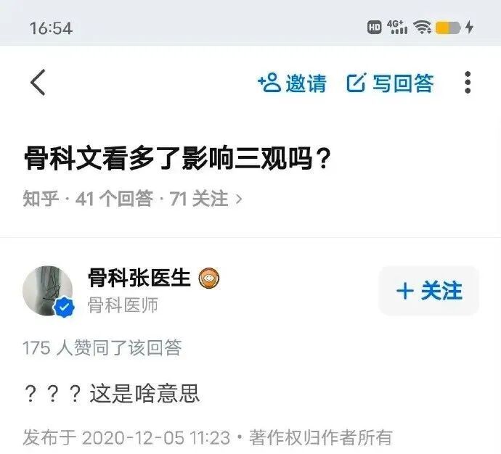
Task: Tap the invite person icon
Action: click(x=269, y=82)
